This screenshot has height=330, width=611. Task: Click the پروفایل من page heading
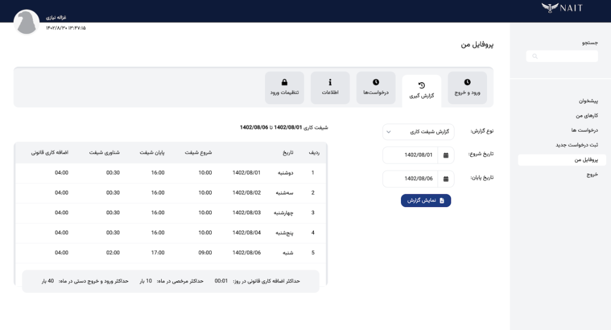[477, 44]
